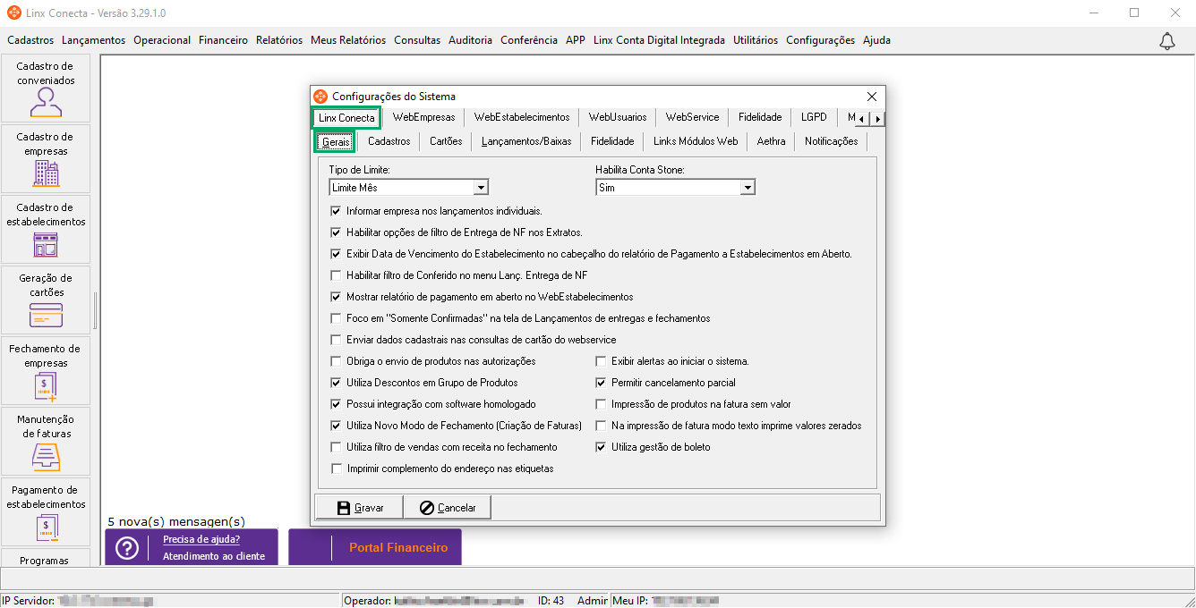Enable filtro de Conferido checkbox
1196x608 pixels.
337,275
